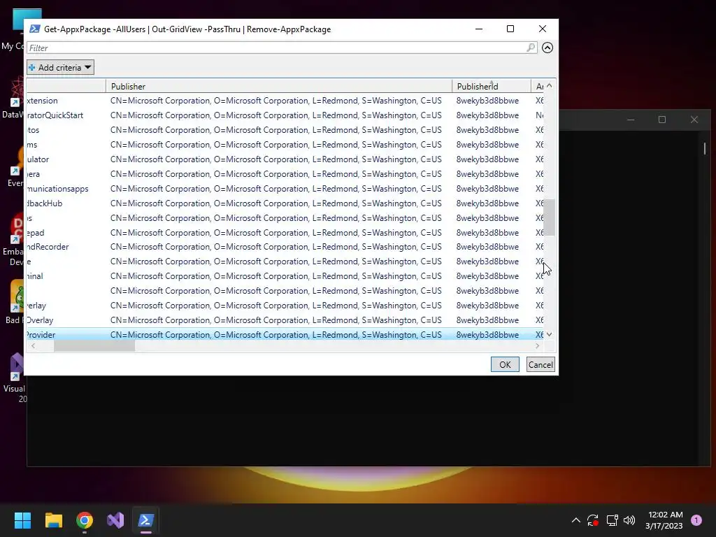Select the row ending in 'ndRecorder'
The height and width of the screenshot is (537, 716).
285,247
